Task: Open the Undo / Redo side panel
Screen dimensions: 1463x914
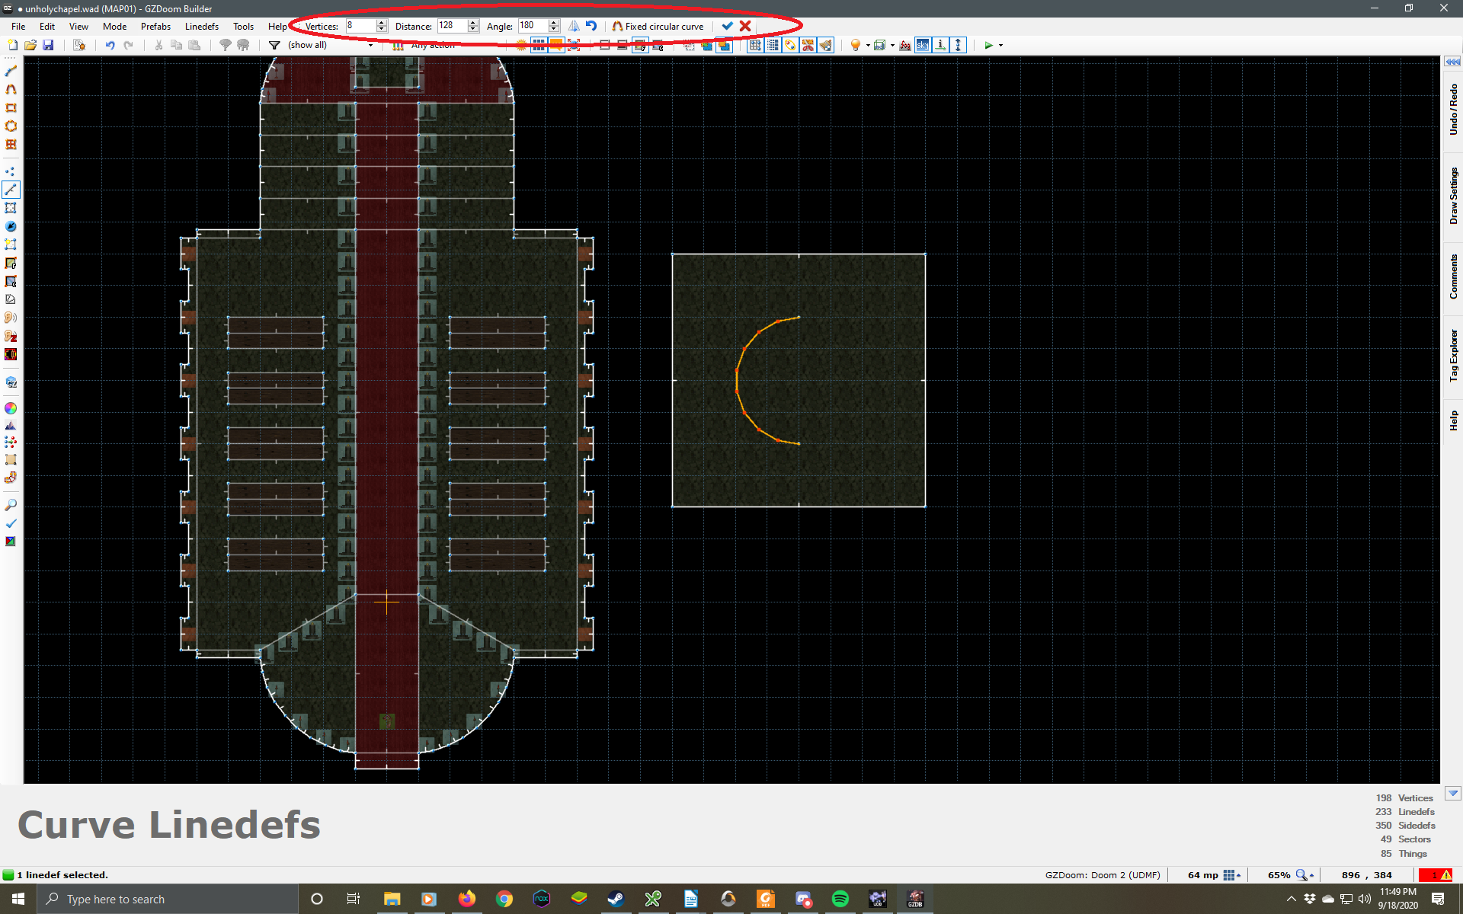Action: [1453, 110]
